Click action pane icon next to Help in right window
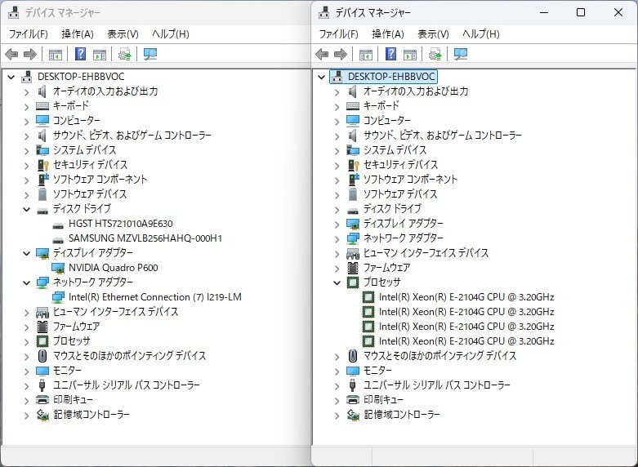This screenshot has height=467, width=638. point(410,55)
